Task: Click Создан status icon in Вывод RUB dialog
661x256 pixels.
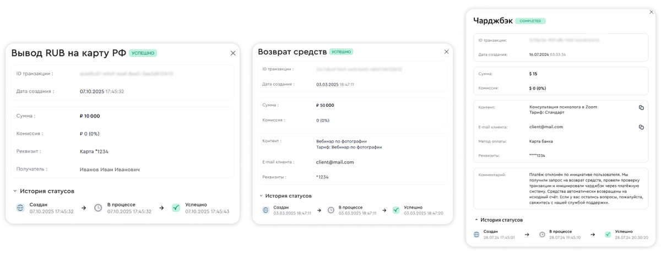Action: (20, 208)
